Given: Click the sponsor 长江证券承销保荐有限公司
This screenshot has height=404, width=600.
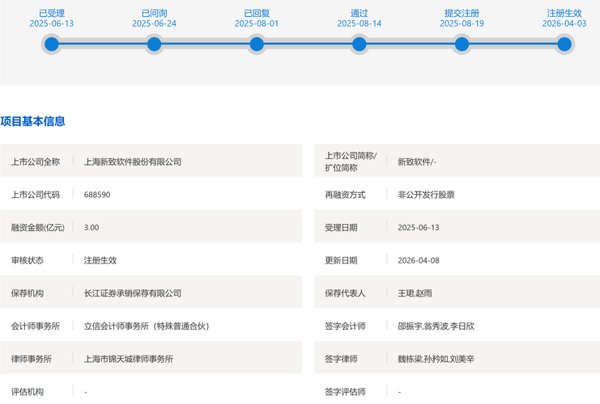Looking at the screenshot, I should [133, 293].
